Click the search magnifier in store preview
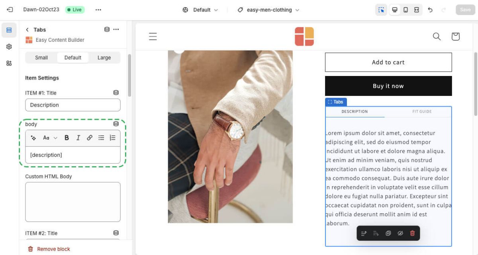 (437, 37)
